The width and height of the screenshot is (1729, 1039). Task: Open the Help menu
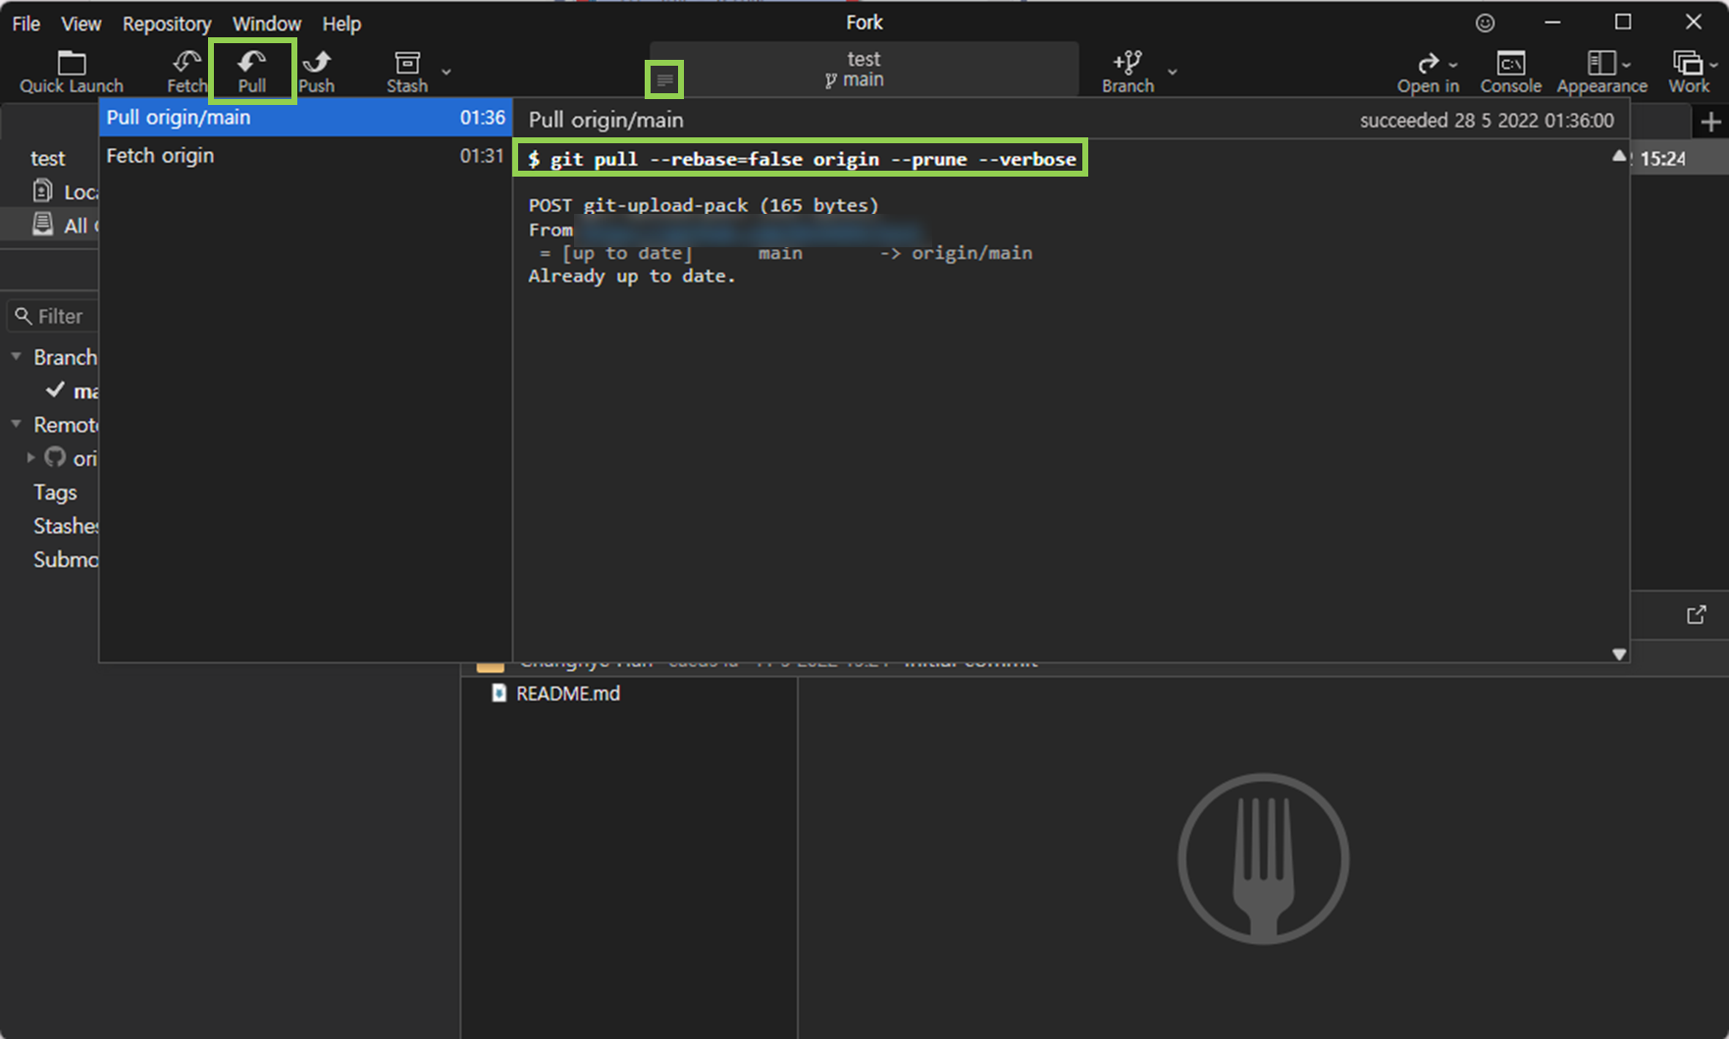tap(341, 24)
